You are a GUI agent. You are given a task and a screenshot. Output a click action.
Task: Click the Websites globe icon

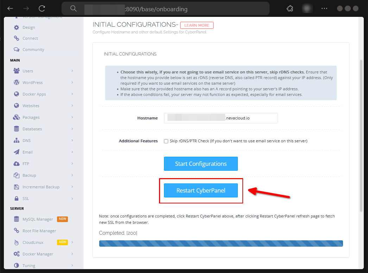(17, 106)
